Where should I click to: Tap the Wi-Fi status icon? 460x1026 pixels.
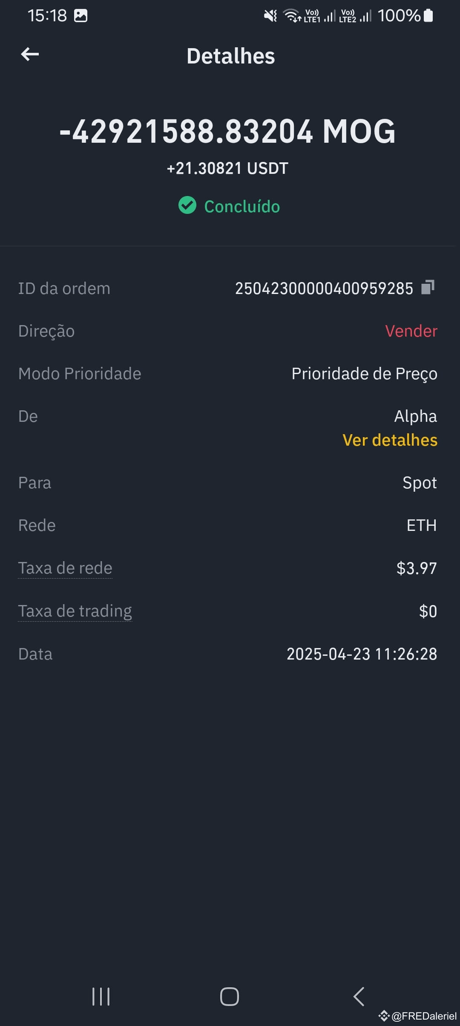pos(292,16)
